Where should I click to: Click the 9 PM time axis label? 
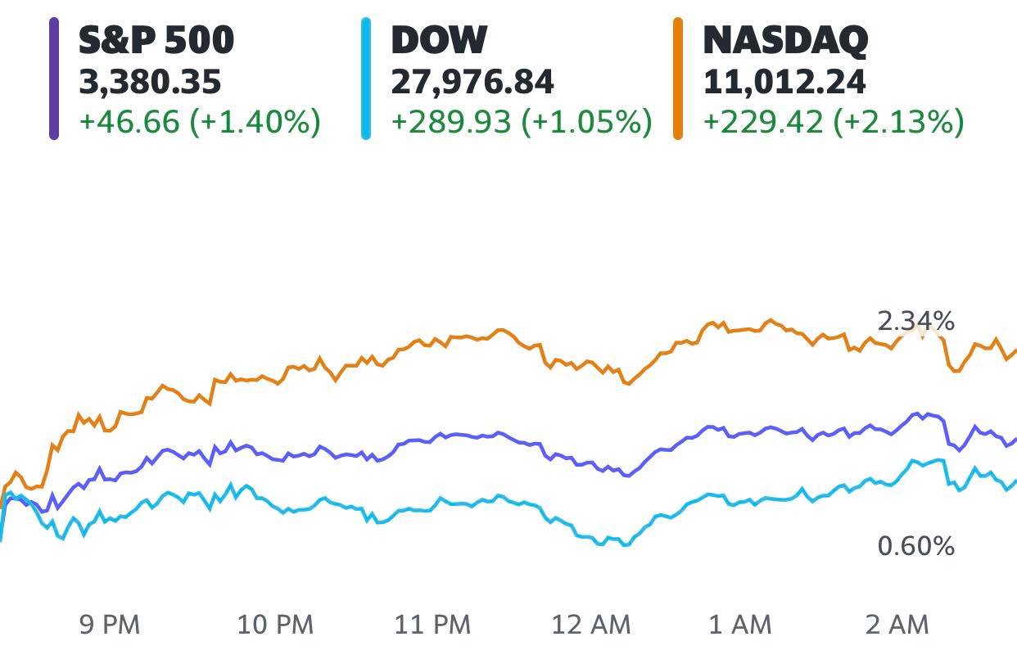pyautogui.click(x=110, y=625)
